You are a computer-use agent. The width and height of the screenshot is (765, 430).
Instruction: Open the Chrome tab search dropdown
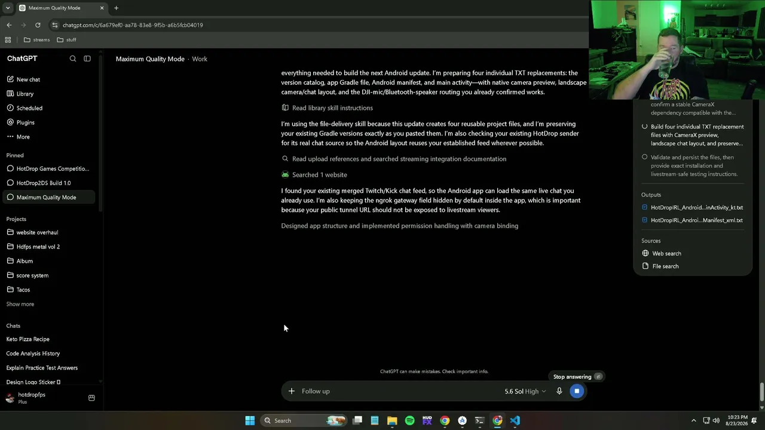pos(8,8)
